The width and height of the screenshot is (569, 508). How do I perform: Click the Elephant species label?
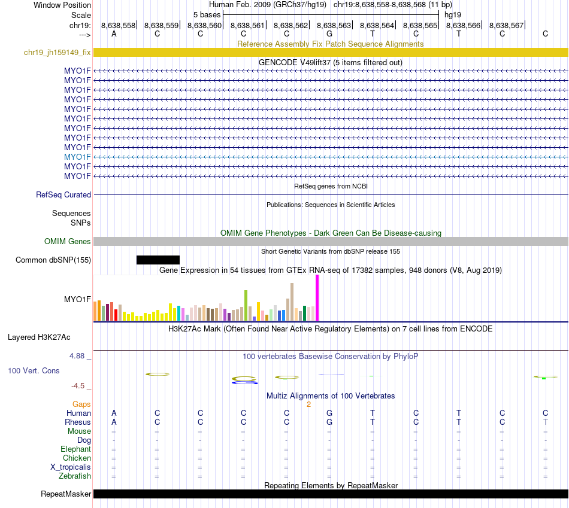75,449
